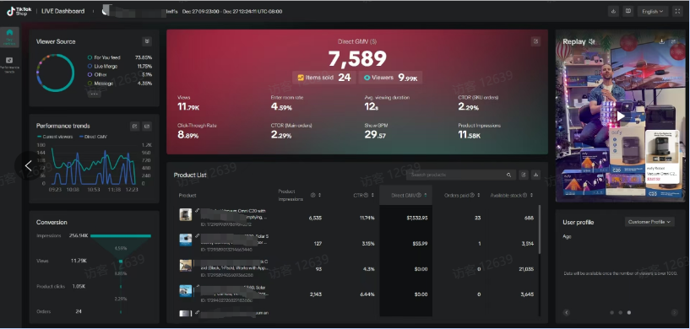Screen dimensions: 690x329
Task: Select the third User profile pagination dot
Action: pos(629,313)
